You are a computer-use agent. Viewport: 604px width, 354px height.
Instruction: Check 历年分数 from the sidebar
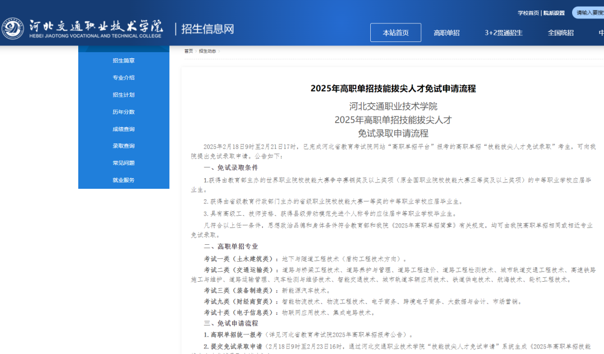click(x=123, y=111)
